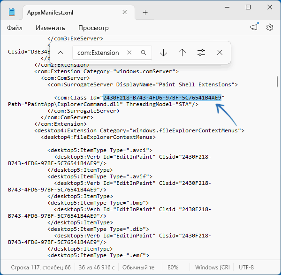Screen dimensions: 281x275
Task: Find next with the down arrow
Action: click(x=163, y=53)
